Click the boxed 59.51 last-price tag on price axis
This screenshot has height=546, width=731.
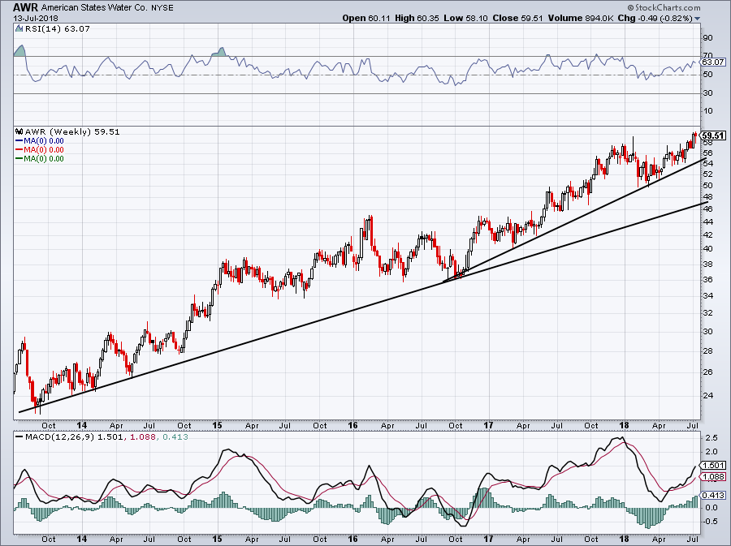(x=713, y=135)
